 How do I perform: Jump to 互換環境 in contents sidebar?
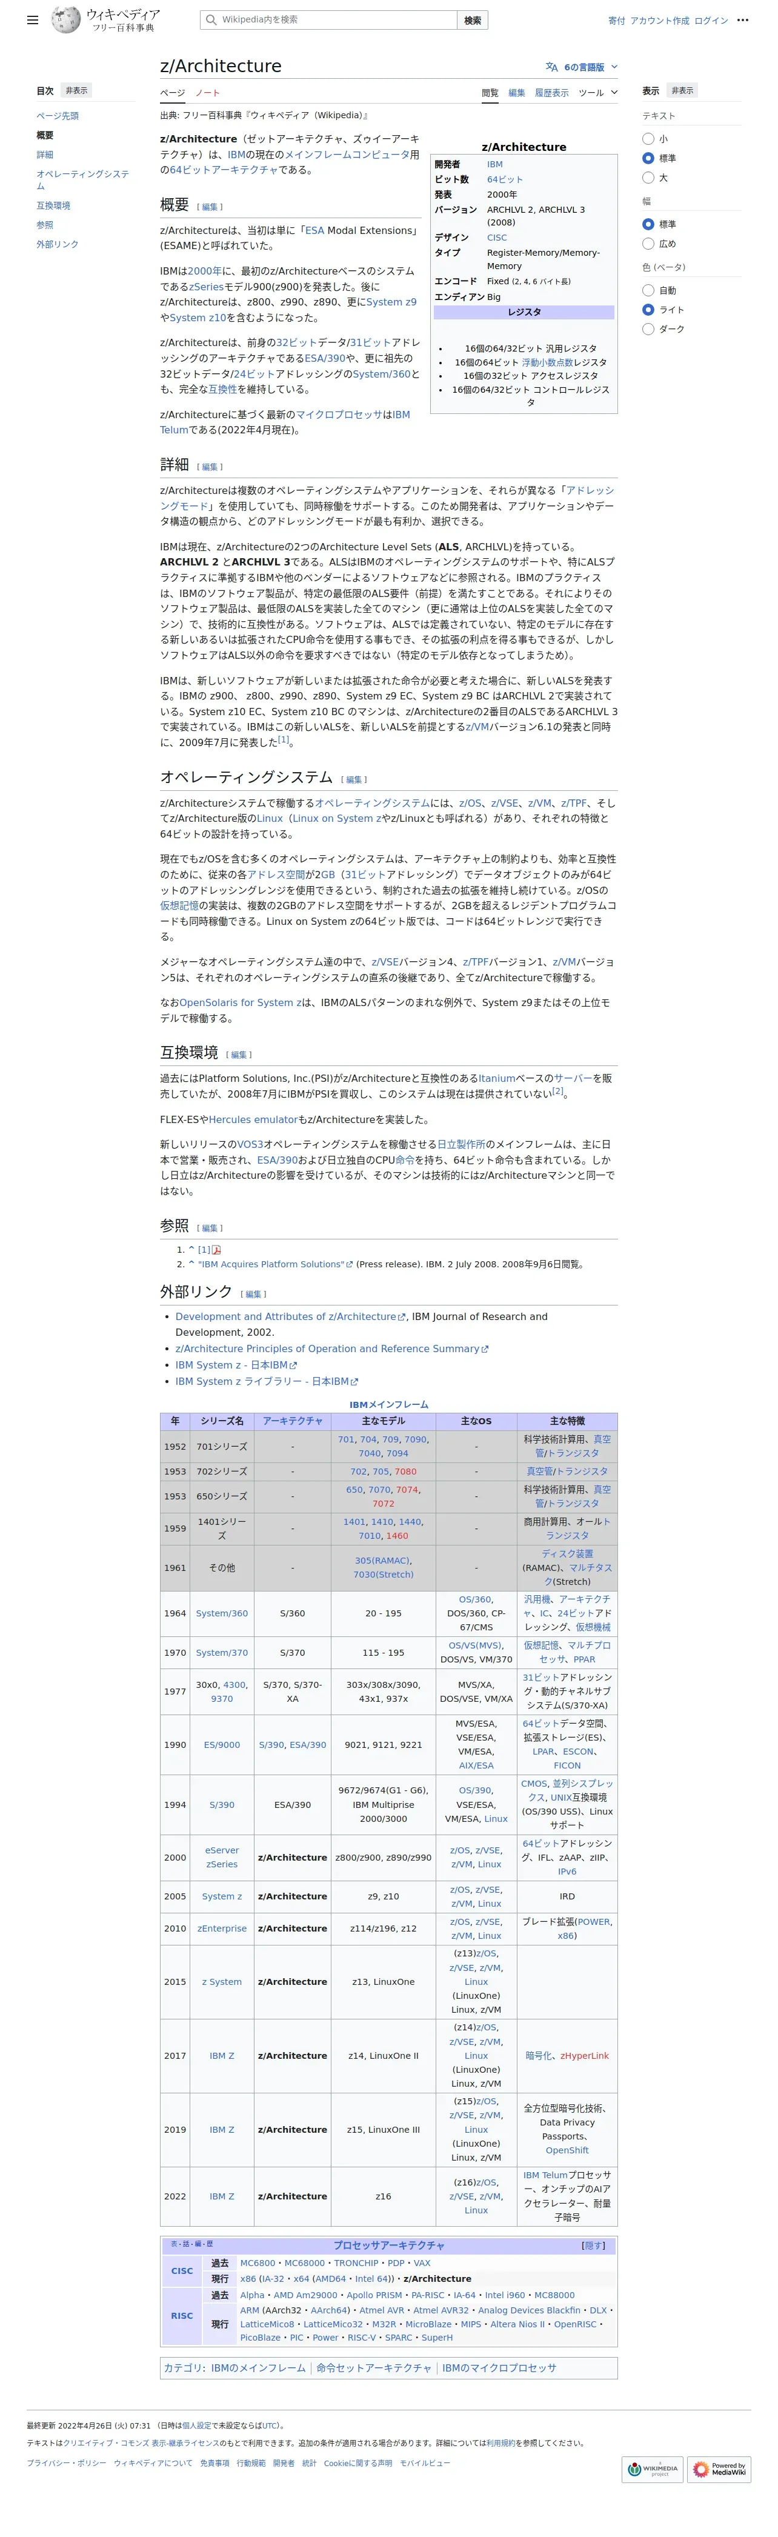point(53,206)
